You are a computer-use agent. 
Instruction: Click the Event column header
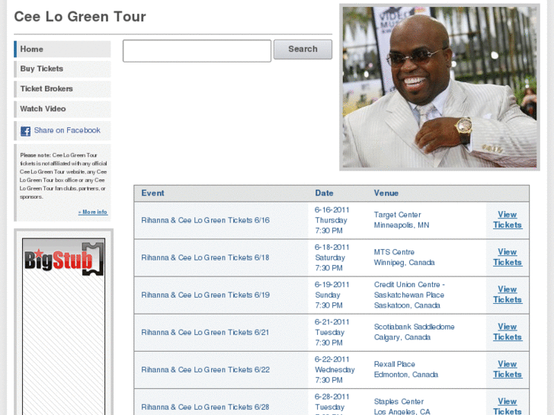point(152,193)
